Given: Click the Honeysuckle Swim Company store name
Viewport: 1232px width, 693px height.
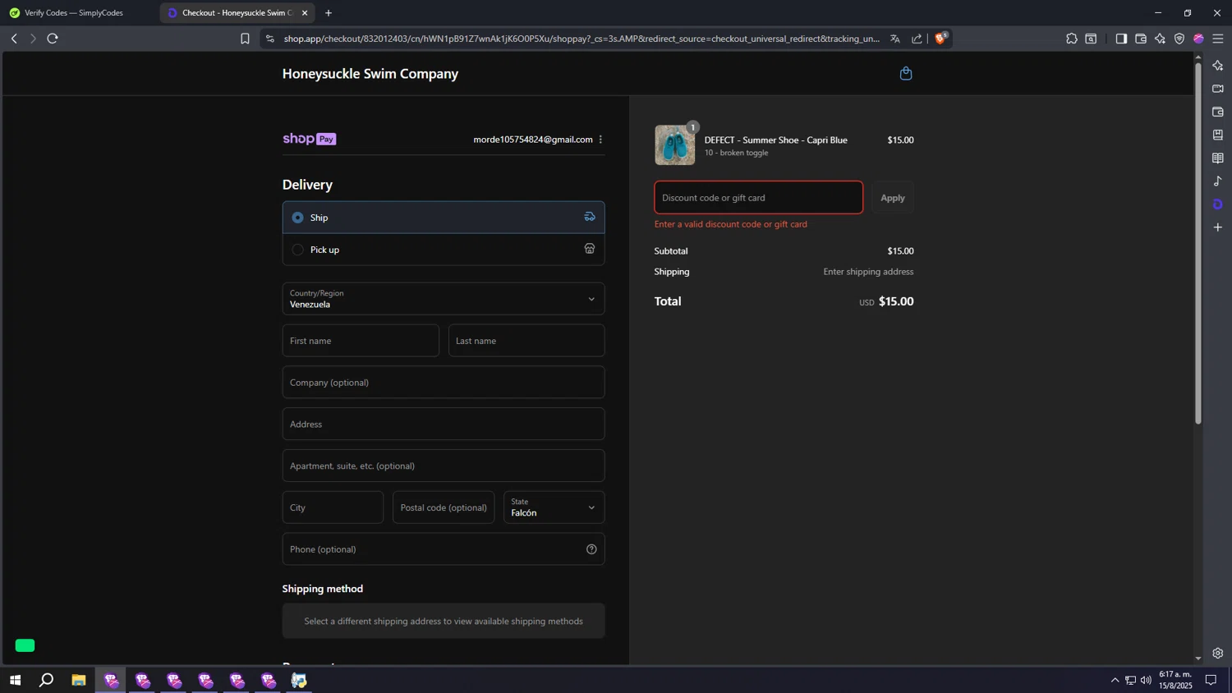Looking at the screenshot, I should point(370,74).
